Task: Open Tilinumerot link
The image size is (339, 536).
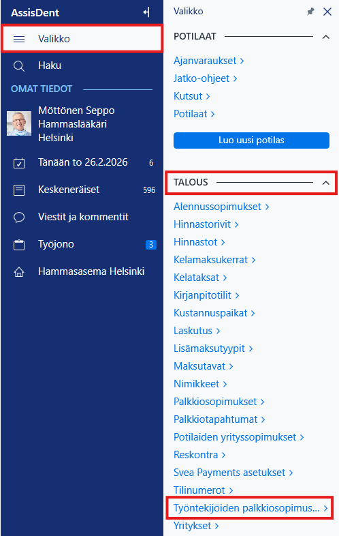Action: point(203,490)
